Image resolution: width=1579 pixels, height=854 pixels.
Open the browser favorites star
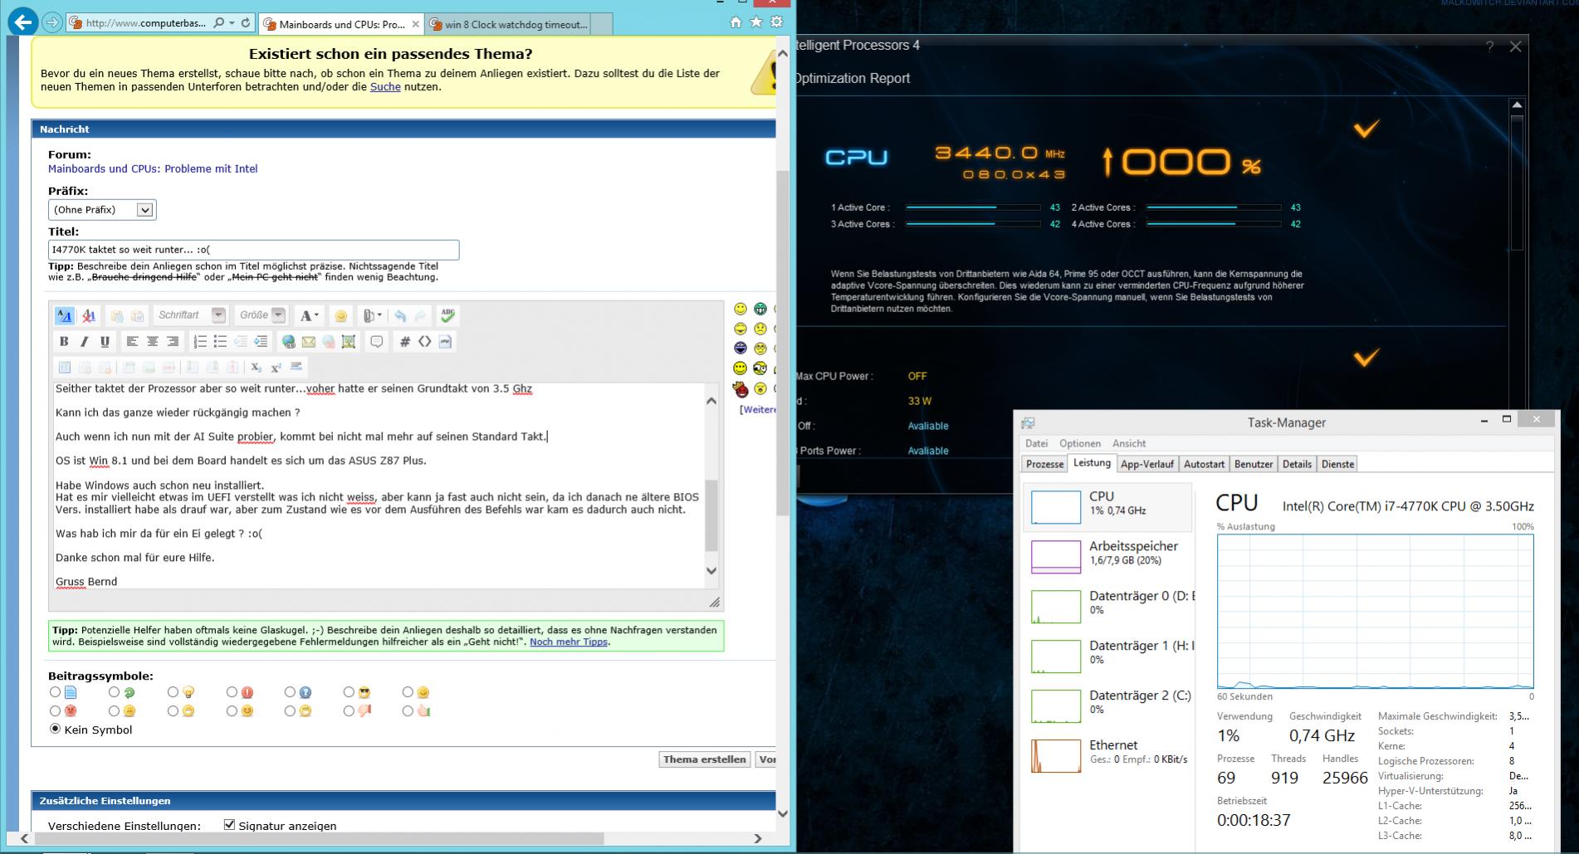point(755,22)
